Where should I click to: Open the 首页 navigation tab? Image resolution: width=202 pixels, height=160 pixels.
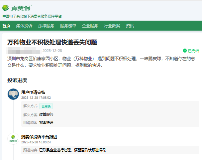pyautogui.click(x=6, y=26)
